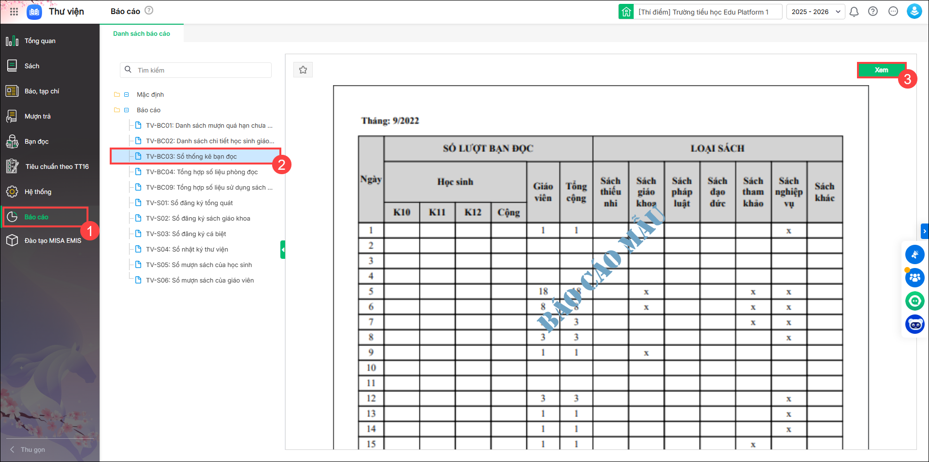
Task: Collapse the Báo cáo folder tree
Action: point(127,110)
